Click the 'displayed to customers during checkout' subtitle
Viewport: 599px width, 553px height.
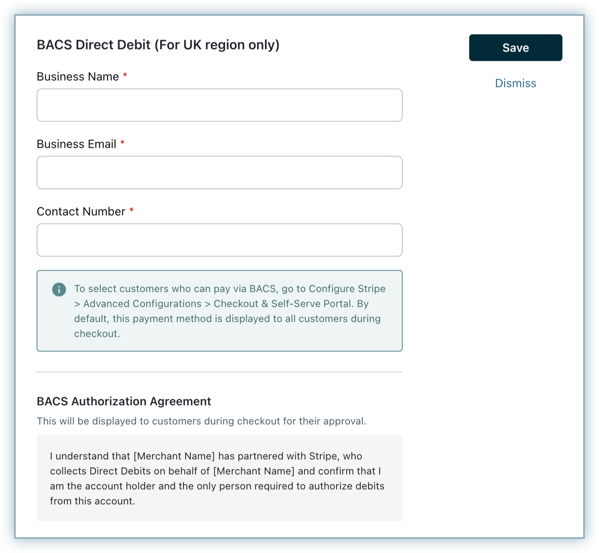tap(201, 421)
